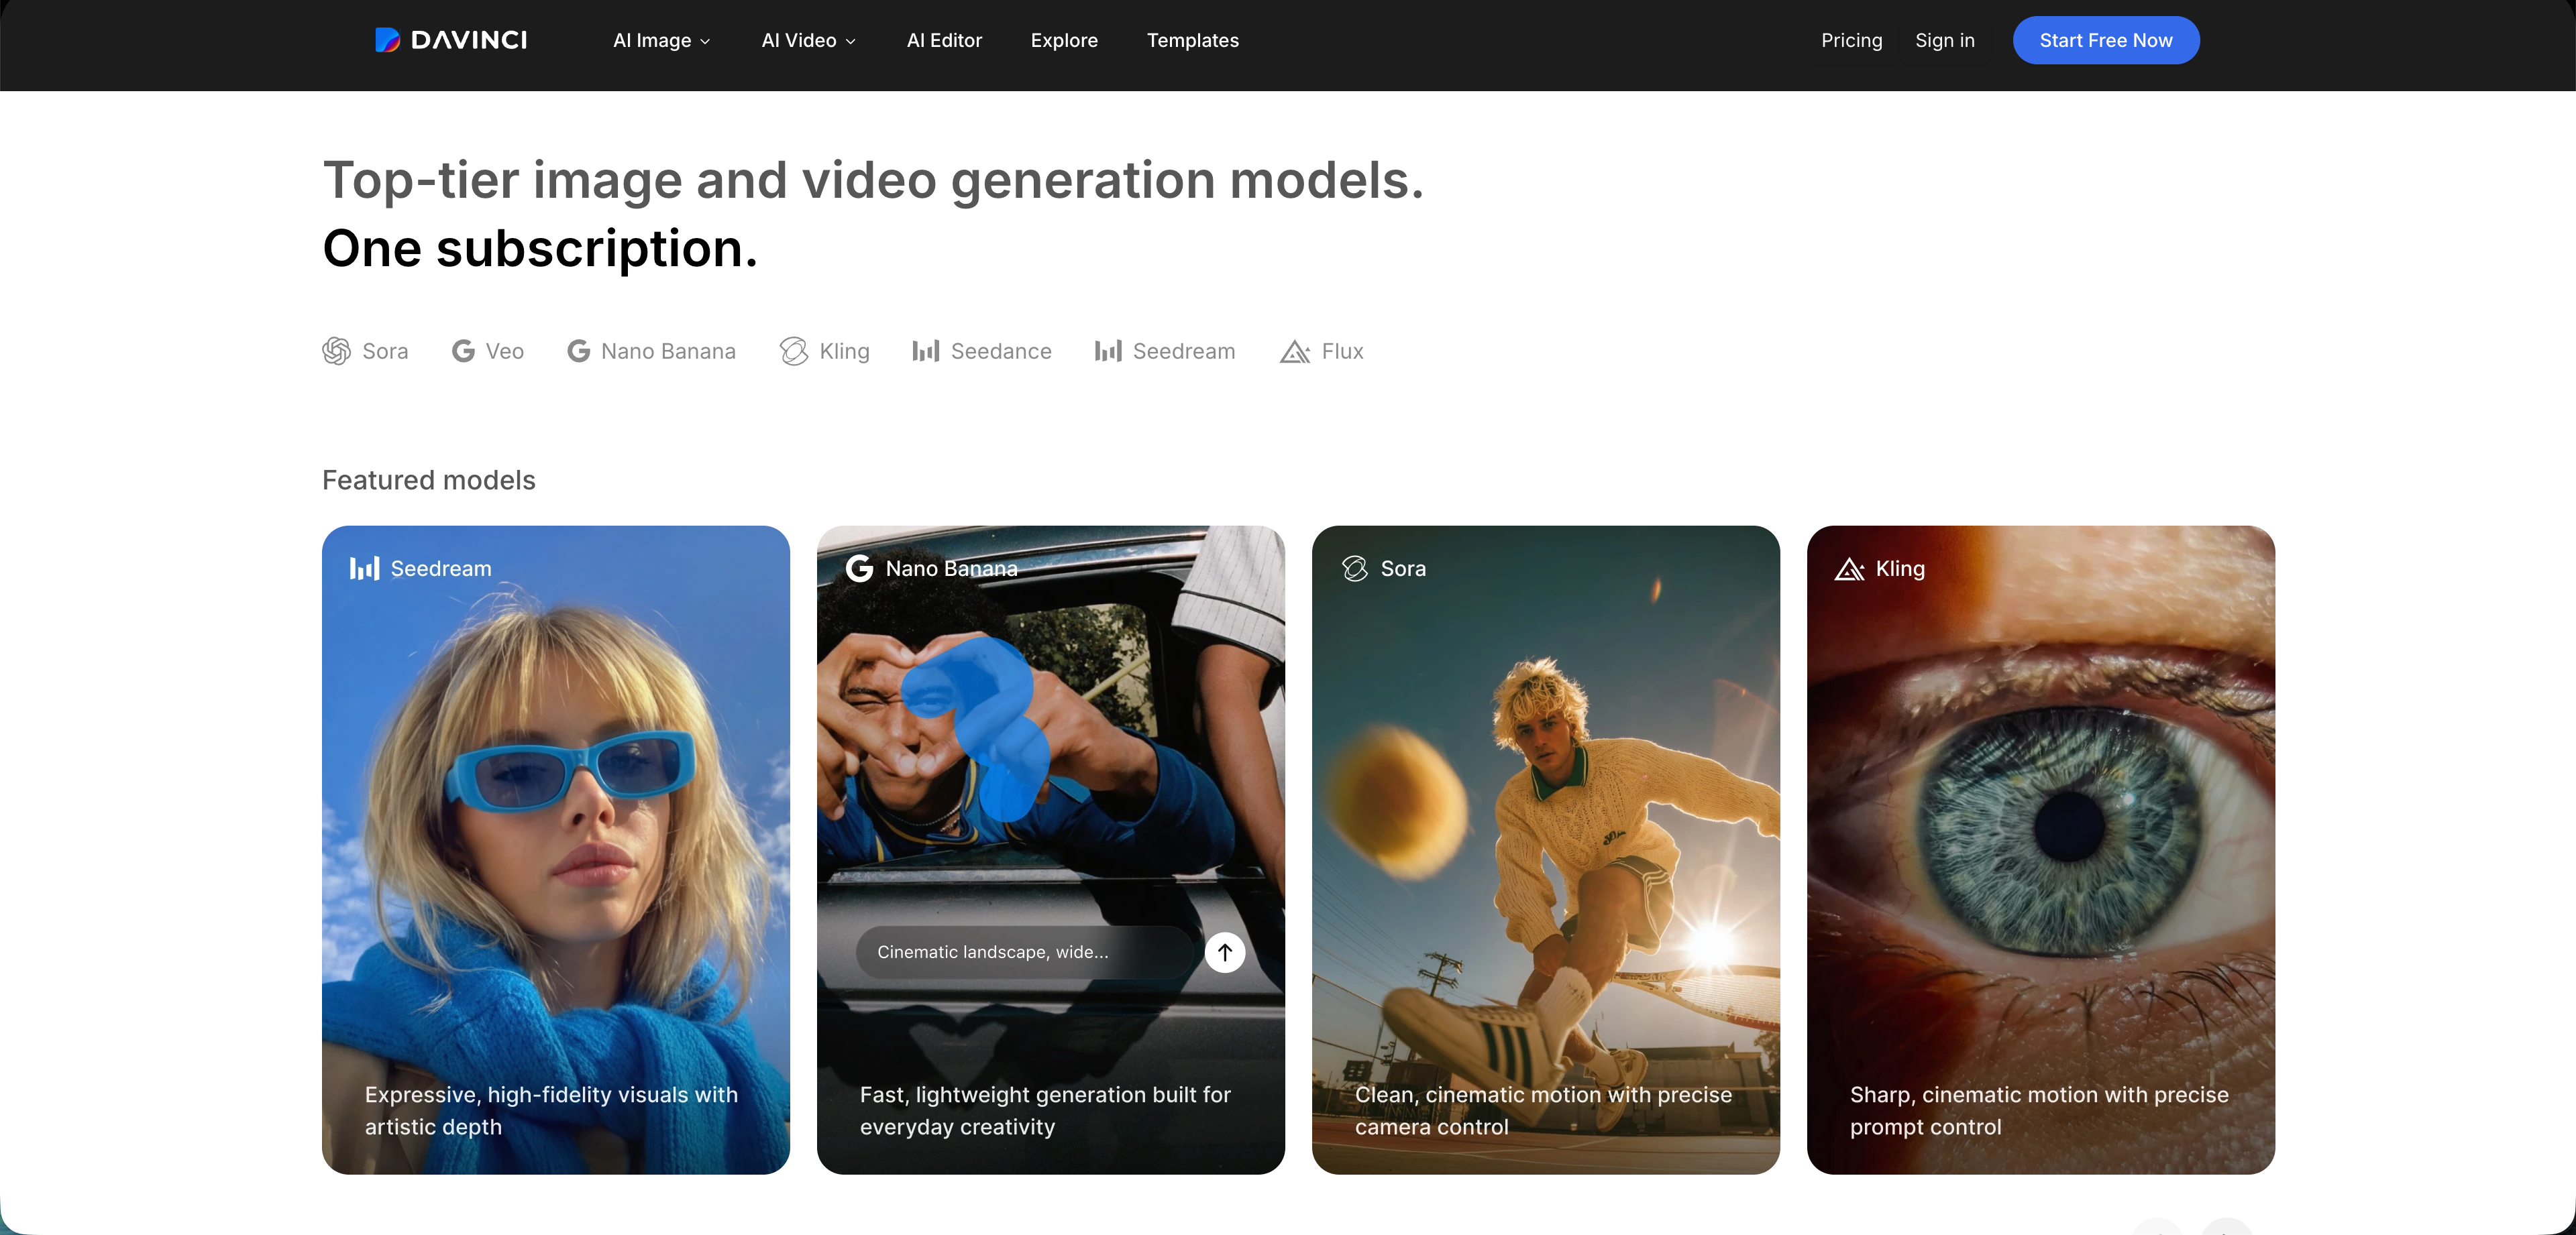The image size is (2576, 1235).
Task: Open the Sora featured model card
Action: click(x=1546, y=849)
